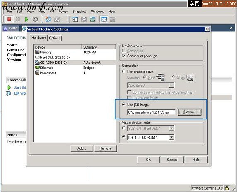Toggle the Legacy emulation checkbox
Image resolution: width=237 pixels, height=192 pixels.
coord(129,97)
